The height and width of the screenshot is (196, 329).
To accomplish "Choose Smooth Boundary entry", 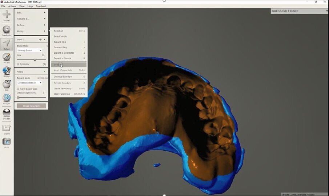I will [x=69, y=83].
